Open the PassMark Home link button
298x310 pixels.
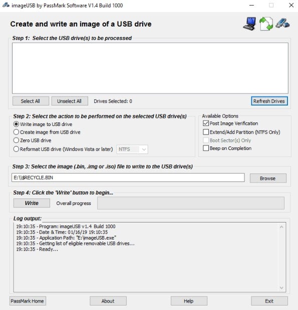coord(28,301)
